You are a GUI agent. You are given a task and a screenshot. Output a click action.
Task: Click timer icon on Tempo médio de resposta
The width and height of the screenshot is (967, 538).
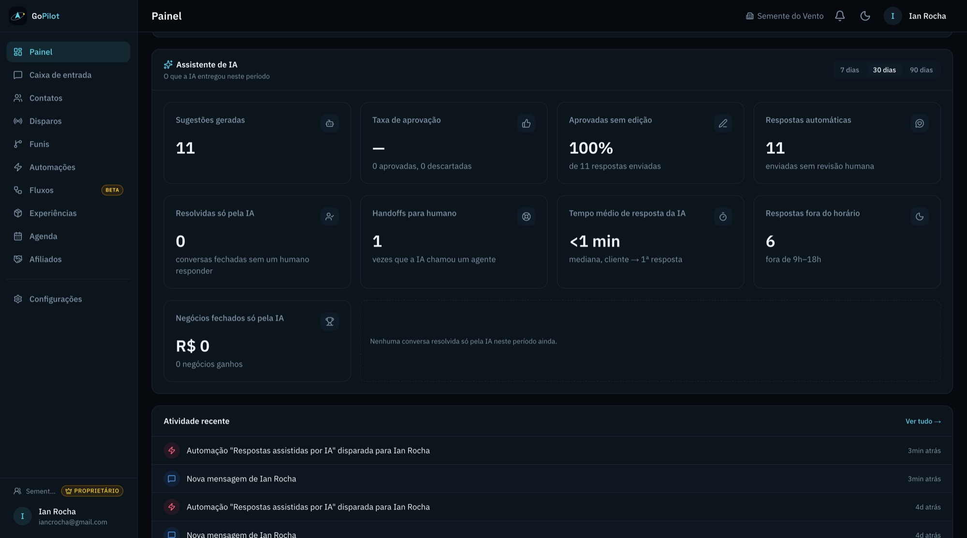click(723, 217)
